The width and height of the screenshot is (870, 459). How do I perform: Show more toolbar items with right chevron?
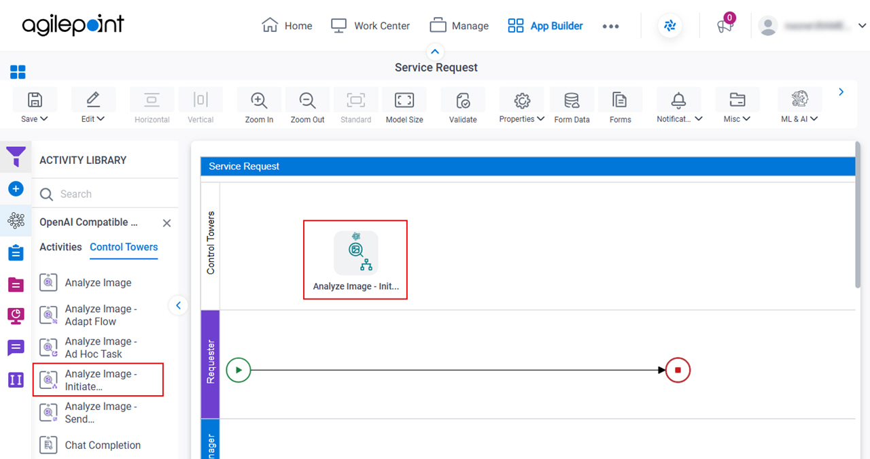pyautogui.click(x=841, y=92)
